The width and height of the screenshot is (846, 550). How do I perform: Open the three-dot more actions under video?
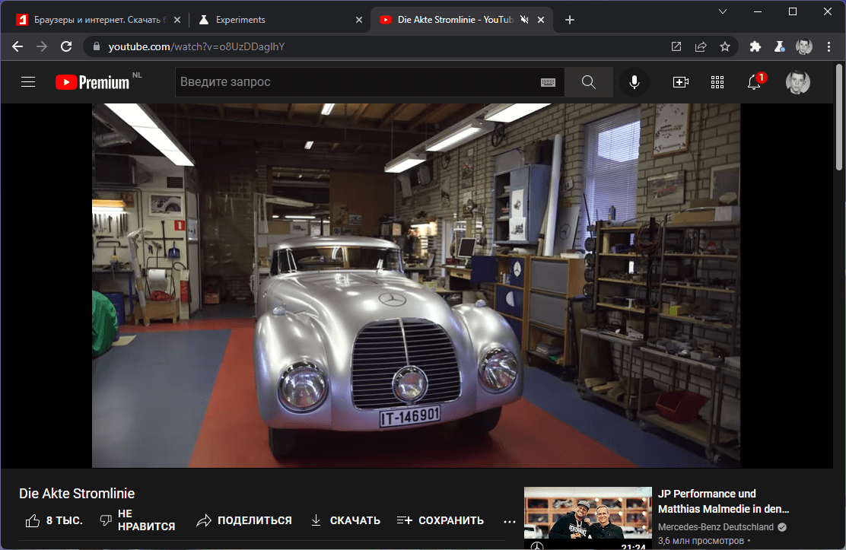tap(510, 521)
